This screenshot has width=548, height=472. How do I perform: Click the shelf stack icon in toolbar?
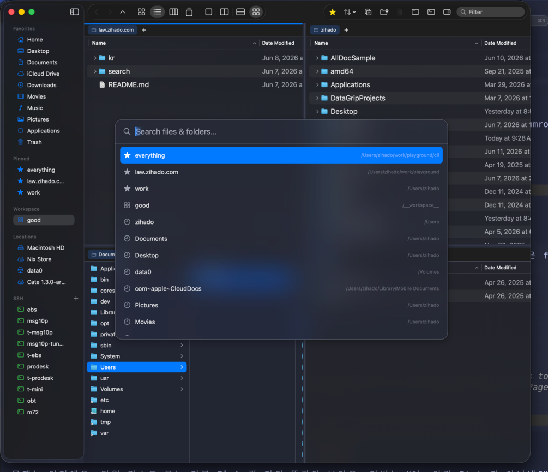pyautogui.click(x=189, y=12)
